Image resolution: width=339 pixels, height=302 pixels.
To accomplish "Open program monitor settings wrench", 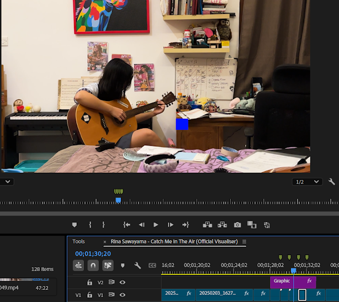I will [x=332, y=182].
